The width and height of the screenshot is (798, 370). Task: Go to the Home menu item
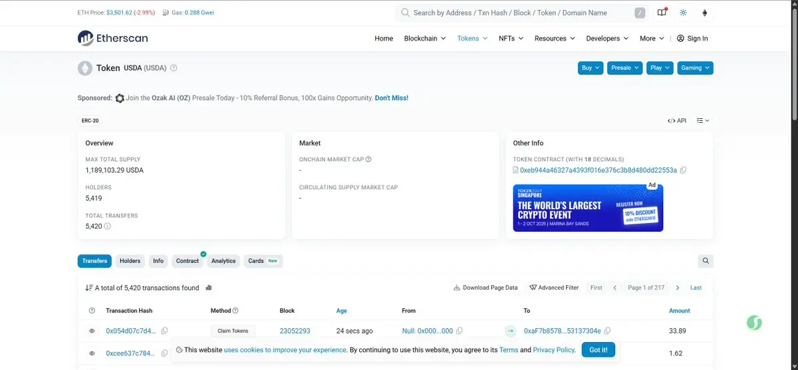pyautogui.click(x=384, y=39)
